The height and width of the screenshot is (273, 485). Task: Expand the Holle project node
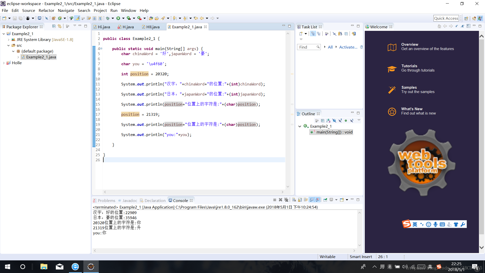(x=4, y=63)
